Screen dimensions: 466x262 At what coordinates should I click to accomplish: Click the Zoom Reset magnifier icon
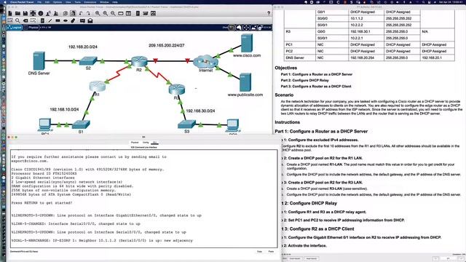[106, 13]
